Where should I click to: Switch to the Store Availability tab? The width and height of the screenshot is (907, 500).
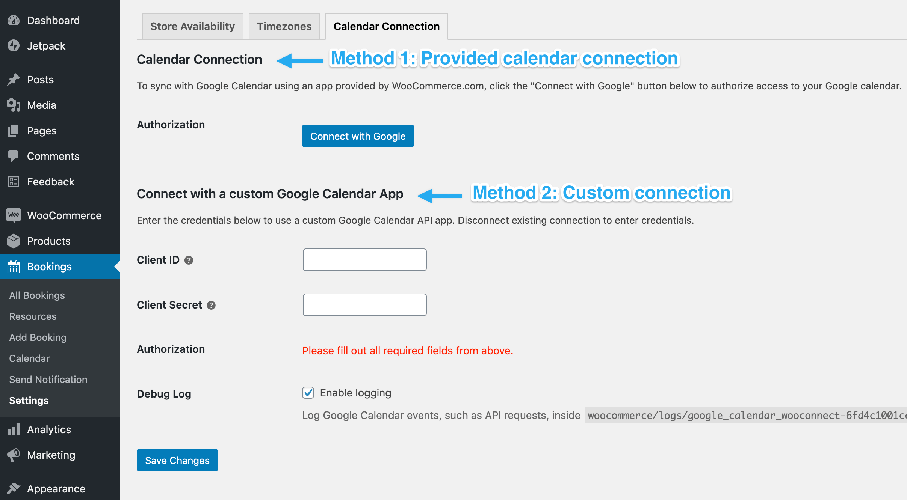pyautogui.click(x=192, y=26)
